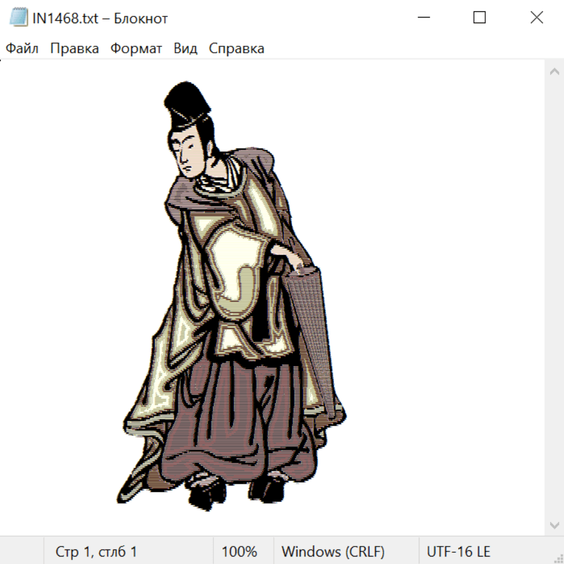564x564 pixels.
Task: Click the UTF-16 LE encoding indicator
Action: (x=459, y=551)
